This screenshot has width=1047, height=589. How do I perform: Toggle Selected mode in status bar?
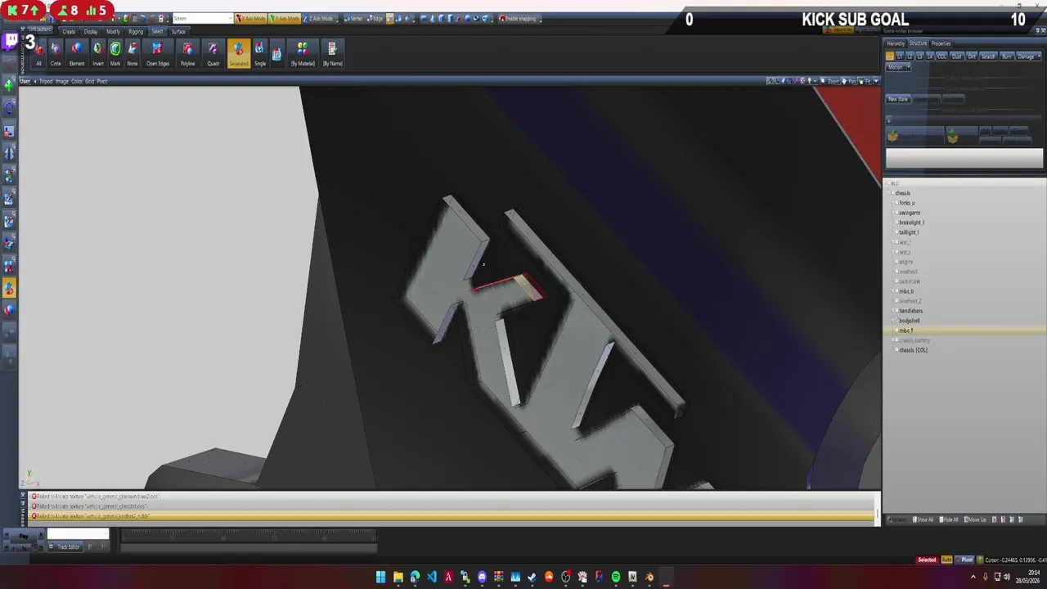click(927, 560)
